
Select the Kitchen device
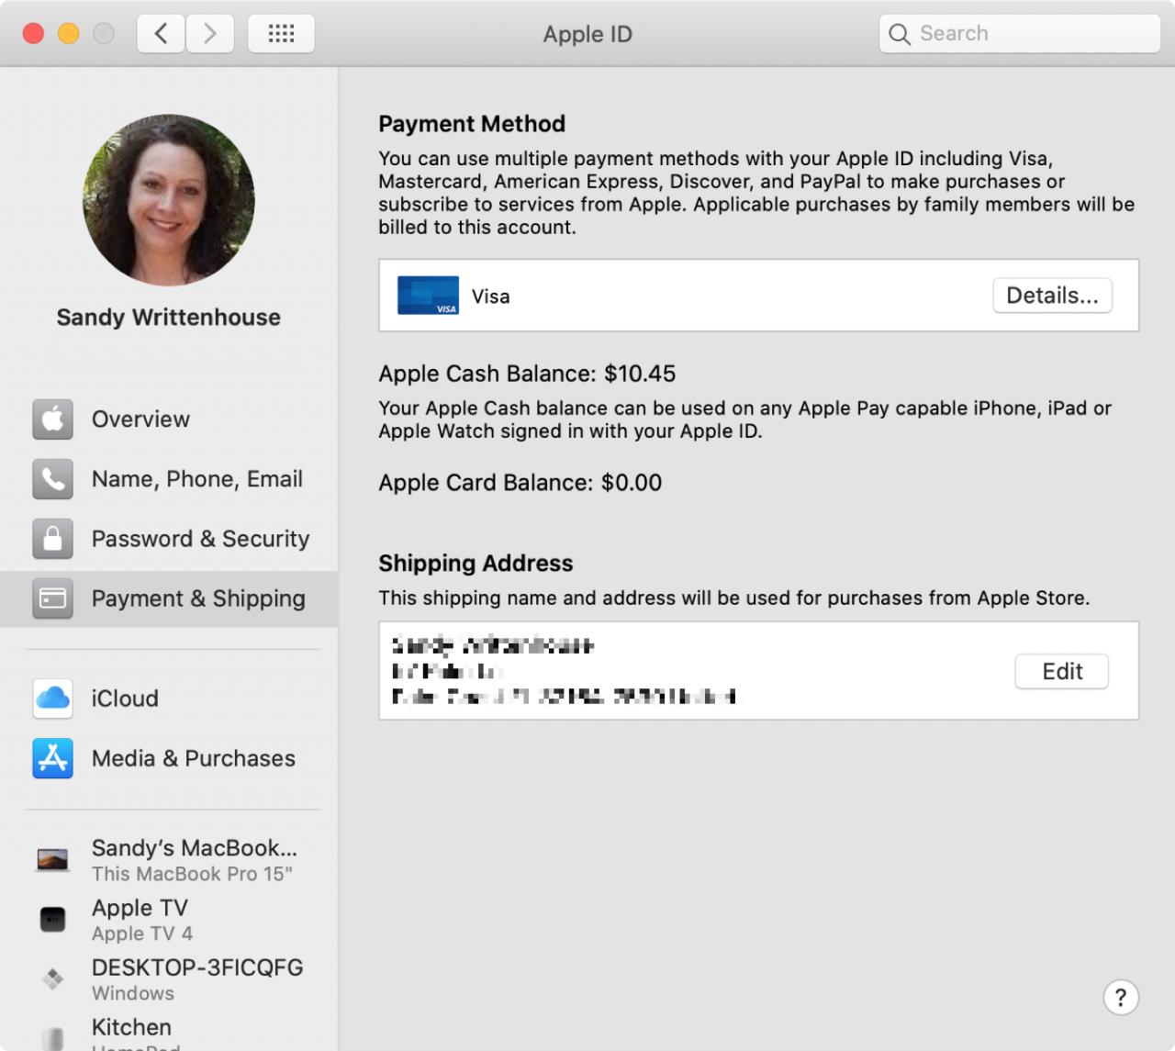coord(169,1033)
